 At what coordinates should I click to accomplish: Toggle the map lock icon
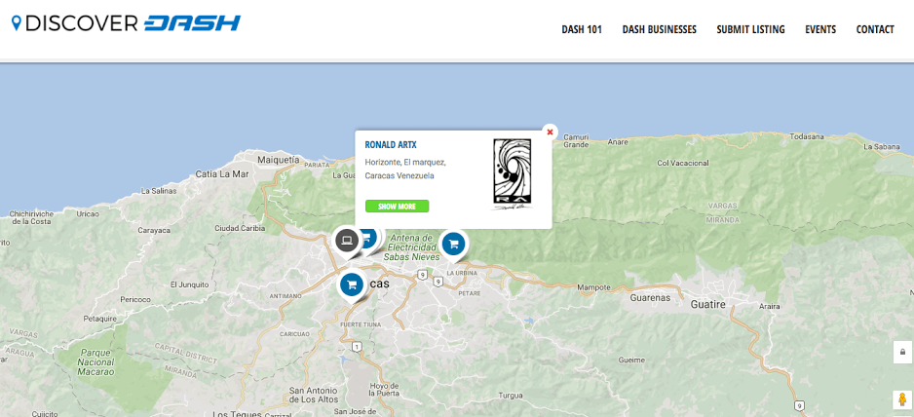pyautogui.click(x=902, y=352)
